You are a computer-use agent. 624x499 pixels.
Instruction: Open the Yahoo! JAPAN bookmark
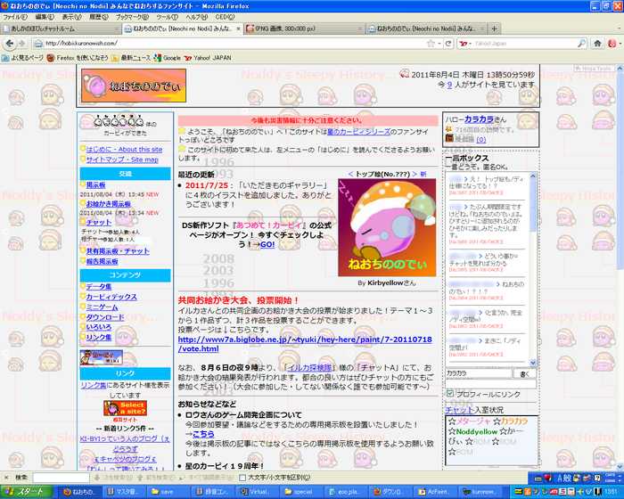(208, 58)
